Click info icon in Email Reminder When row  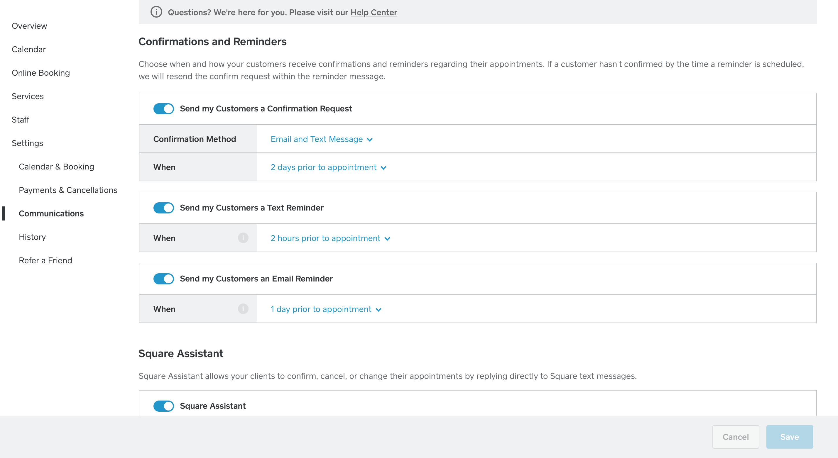click(243, 309)
